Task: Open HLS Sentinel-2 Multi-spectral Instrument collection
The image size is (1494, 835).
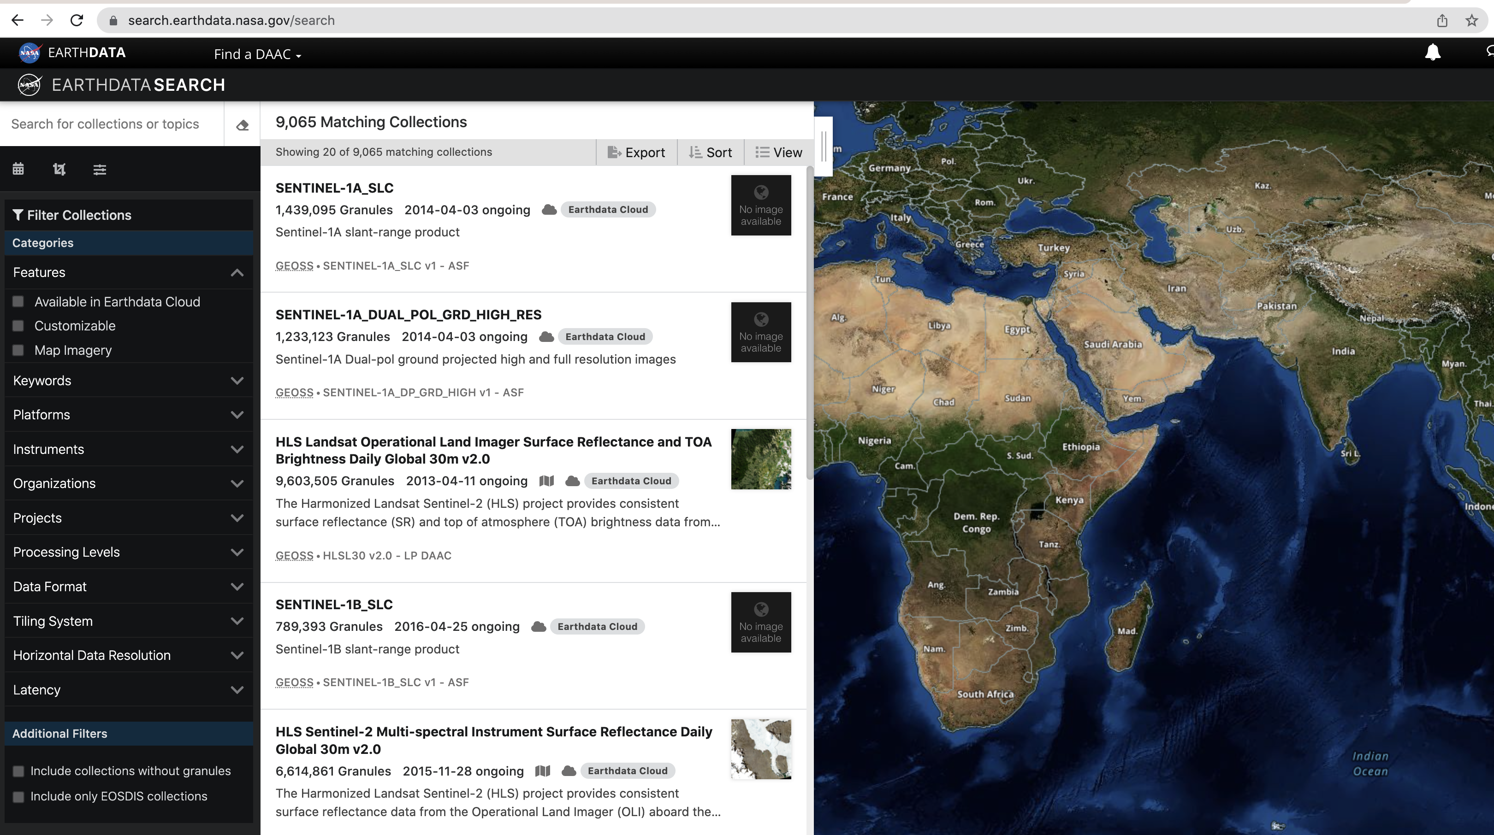Action: click(493, 740)
